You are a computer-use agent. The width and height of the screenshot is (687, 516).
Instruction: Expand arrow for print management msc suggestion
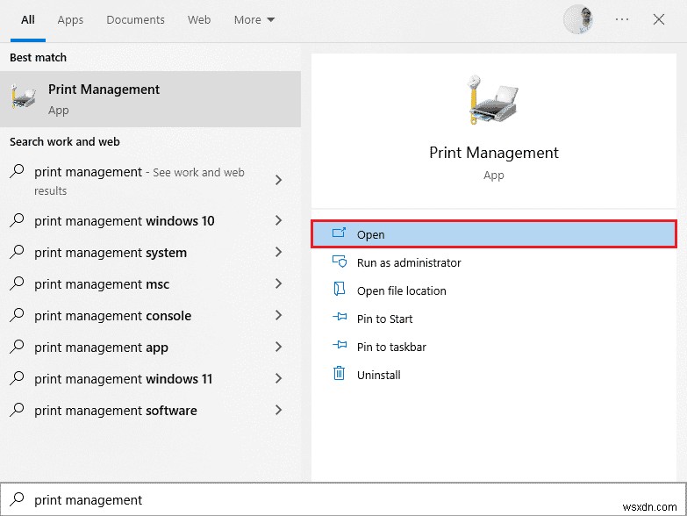[x=279, y=284]
